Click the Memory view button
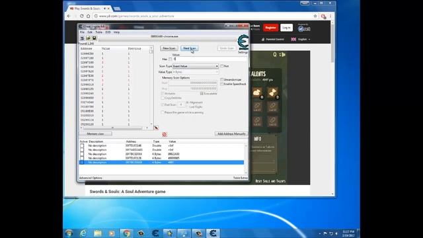The image size is (423, 238). (x=95, y=134)
